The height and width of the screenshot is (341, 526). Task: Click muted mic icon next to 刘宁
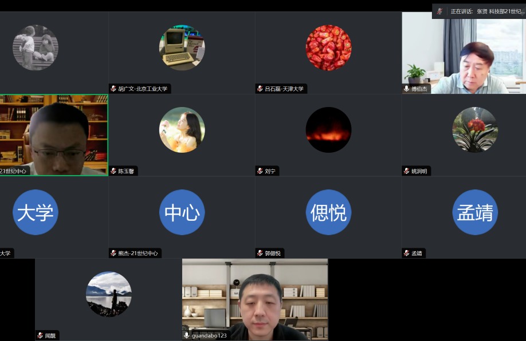coord(260,171)
